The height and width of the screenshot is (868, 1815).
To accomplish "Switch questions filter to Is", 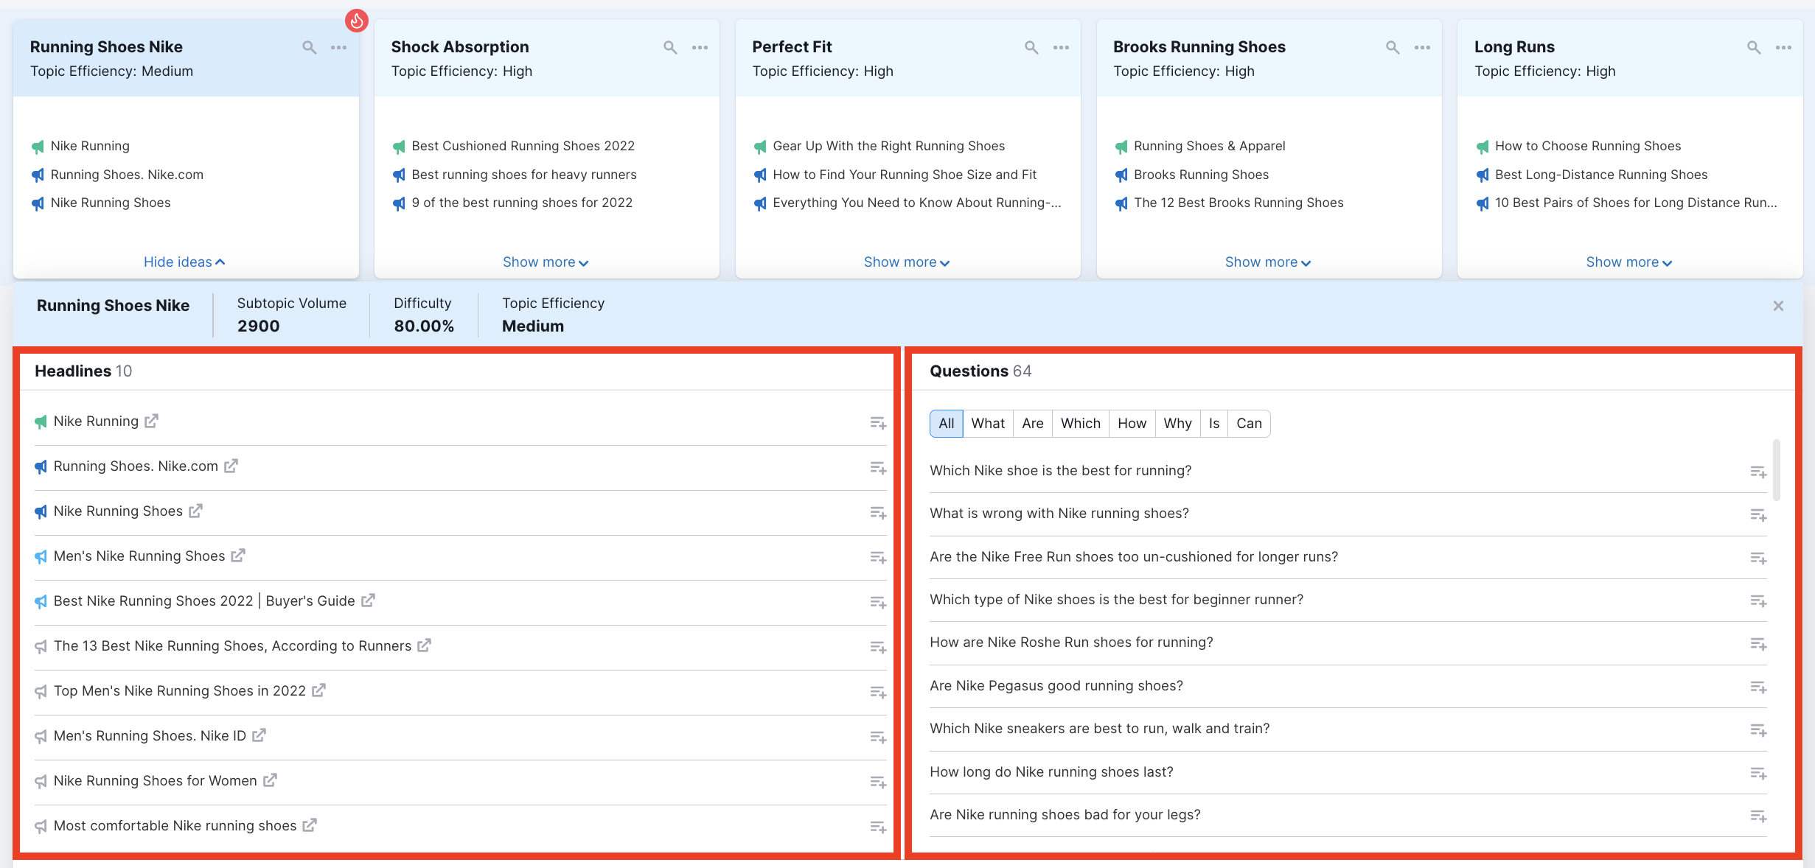I will [x=1214, y=423].
